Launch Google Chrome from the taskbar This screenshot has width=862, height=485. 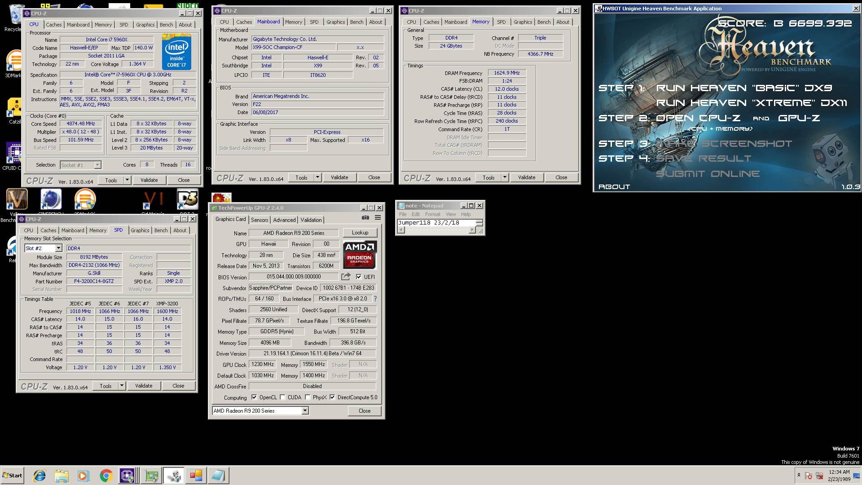click(x=106, y=476)
